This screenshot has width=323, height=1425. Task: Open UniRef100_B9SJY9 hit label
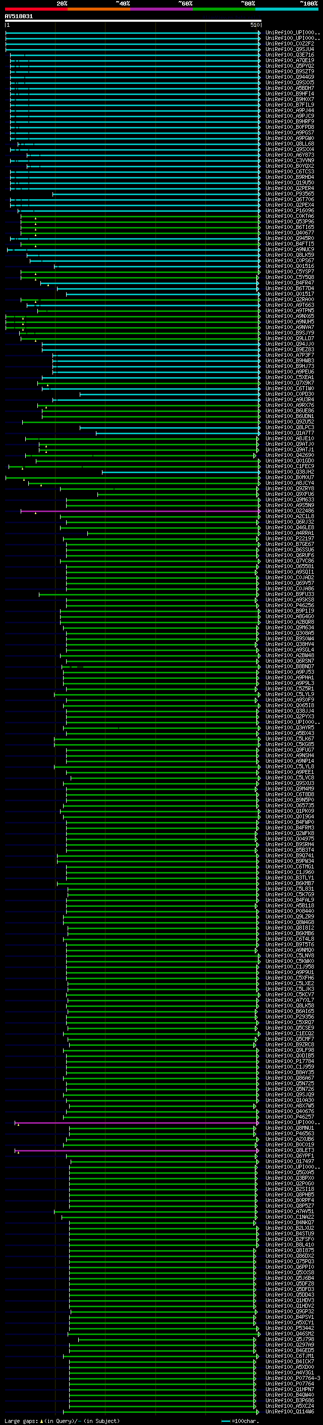(x=290, y=333)
